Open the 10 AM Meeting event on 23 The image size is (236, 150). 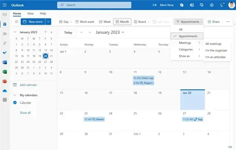click(94, 119)
